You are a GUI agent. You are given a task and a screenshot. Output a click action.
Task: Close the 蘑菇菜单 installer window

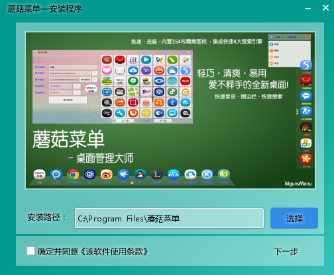pos(325,8)
